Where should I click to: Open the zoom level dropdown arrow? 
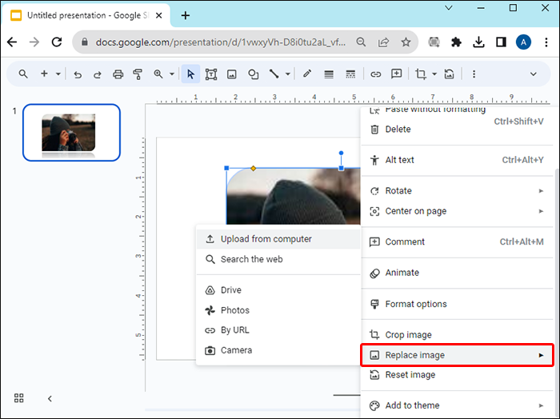(x=172, y=74)
